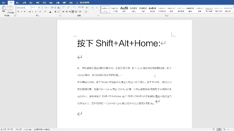Click the Phonetic Guide icon
234x131 pixels.
55,8
